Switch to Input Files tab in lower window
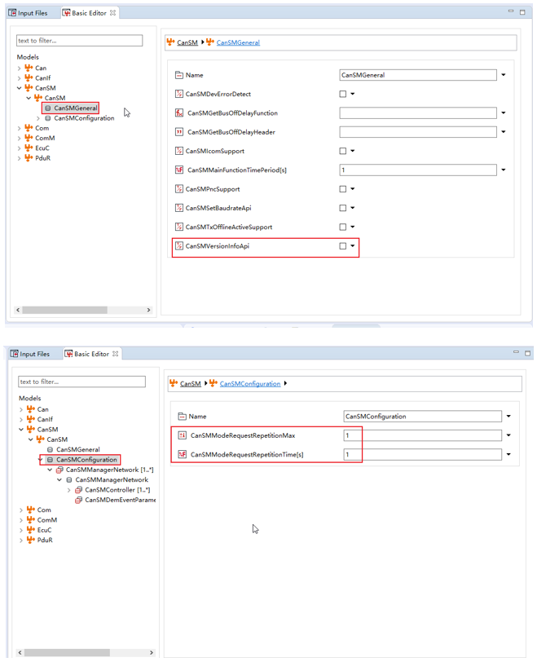 pos(30,354)
